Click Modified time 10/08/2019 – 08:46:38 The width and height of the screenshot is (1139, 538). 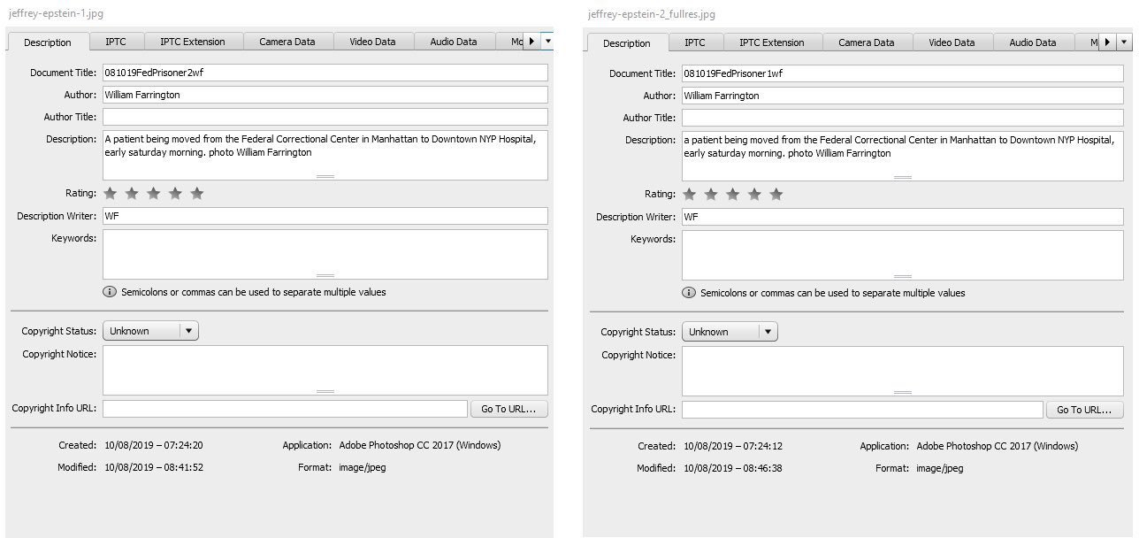pyautogui.click(x=733, y=468)
